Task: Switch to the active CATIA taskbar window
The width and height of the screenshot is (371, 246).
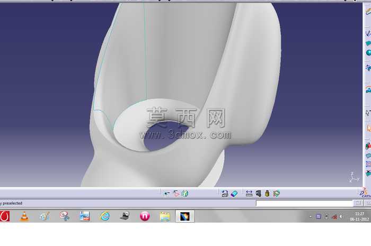Action: 185,216
